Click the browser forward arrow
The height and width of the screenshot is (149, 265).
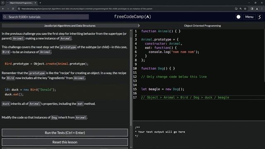[8, 9]
